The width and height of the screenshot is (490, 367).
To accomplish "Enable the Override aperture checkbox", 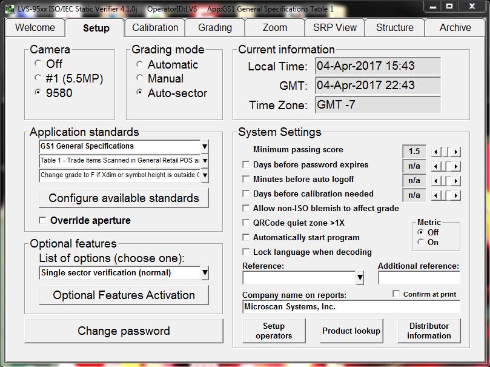I will (x=42, y=220).
